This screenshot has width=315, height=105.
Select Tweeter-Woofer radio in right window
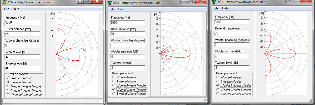218,81
